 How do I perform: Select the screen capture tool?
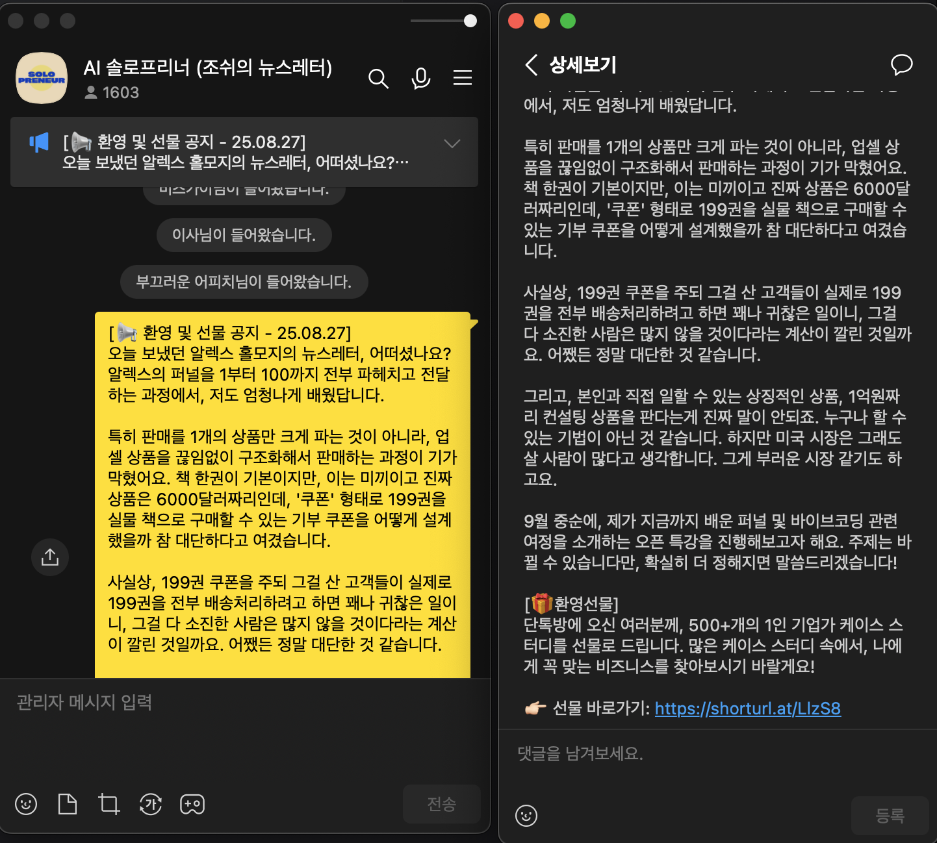[109, 804]
